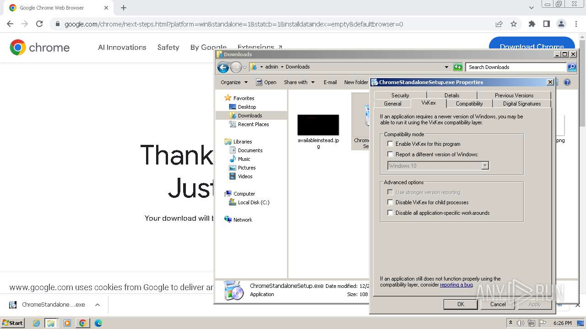Enable VxKex for this program
This screenshot has width=586, height=329.
point(391,144)
